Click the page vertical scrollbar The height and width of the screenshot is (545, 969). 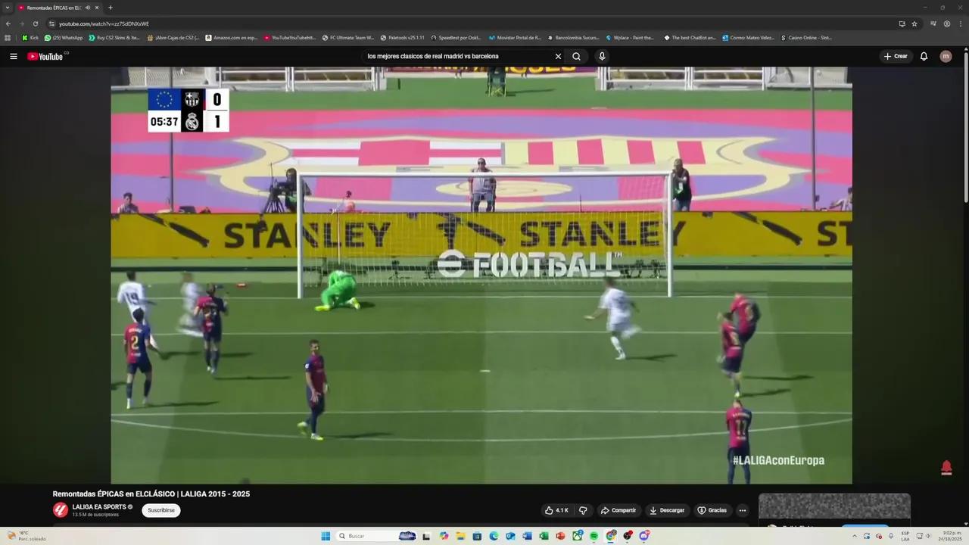point(965,129)
